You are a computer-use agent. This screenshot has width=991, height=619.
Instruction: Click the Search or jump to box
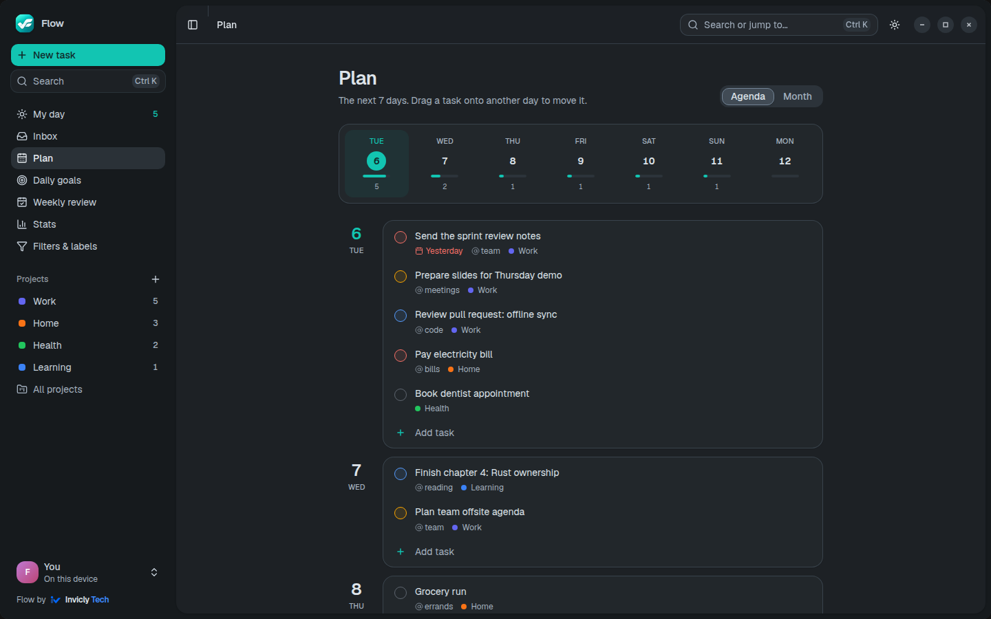click(778, 25)
